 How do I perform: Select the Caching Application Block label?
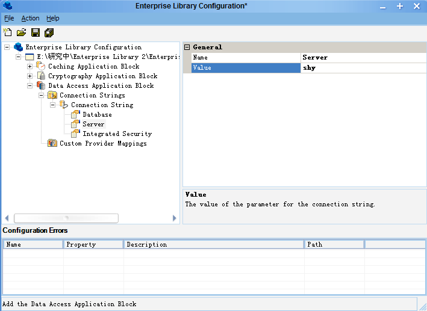(x=94, y=66)
